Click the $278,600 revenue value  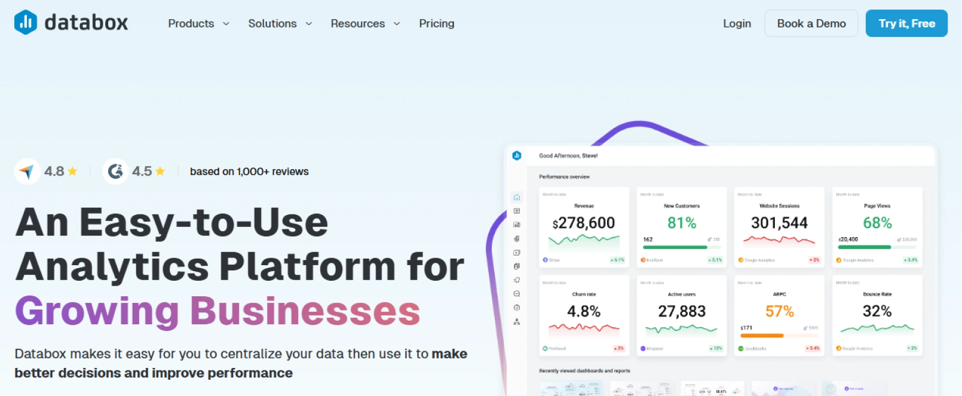click(x=584, y=223)
